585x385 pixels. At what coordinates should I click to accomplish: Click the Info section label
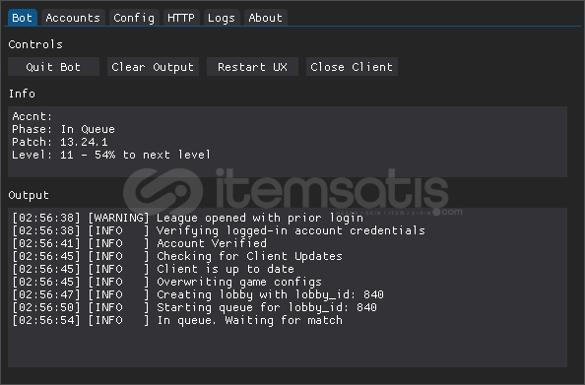click(22, 94)
